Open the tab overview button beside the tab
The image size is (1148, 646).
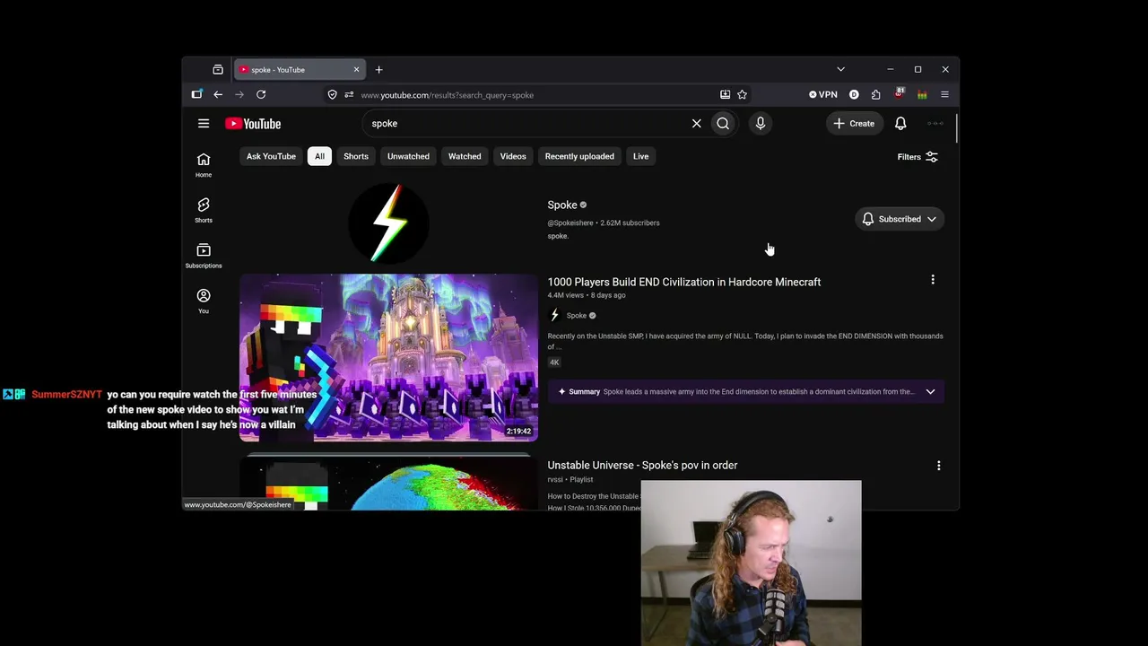point(218,69)
